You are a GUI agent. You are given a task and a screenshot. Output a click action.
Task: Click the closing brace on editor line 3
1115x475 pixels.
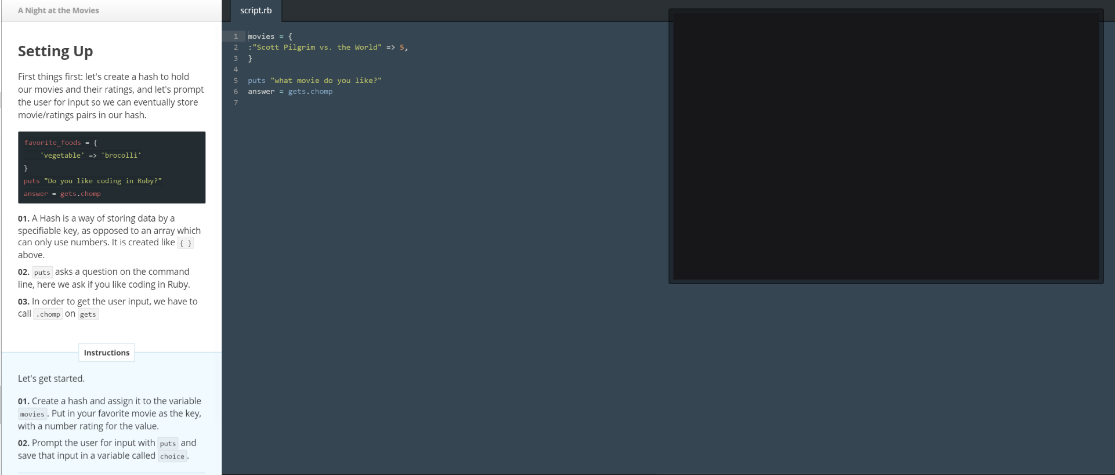tap(250, 59)
